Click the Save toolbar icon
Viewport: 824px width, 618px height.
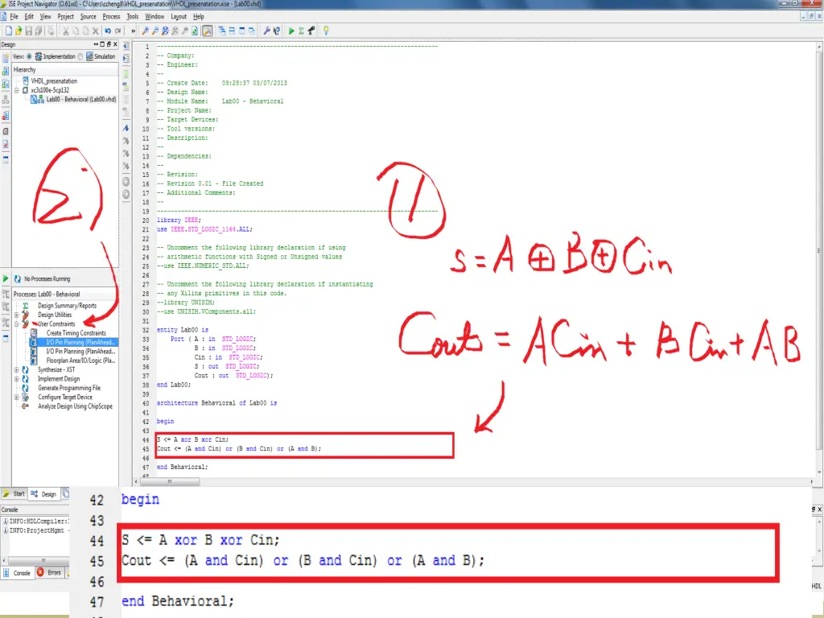29,31
